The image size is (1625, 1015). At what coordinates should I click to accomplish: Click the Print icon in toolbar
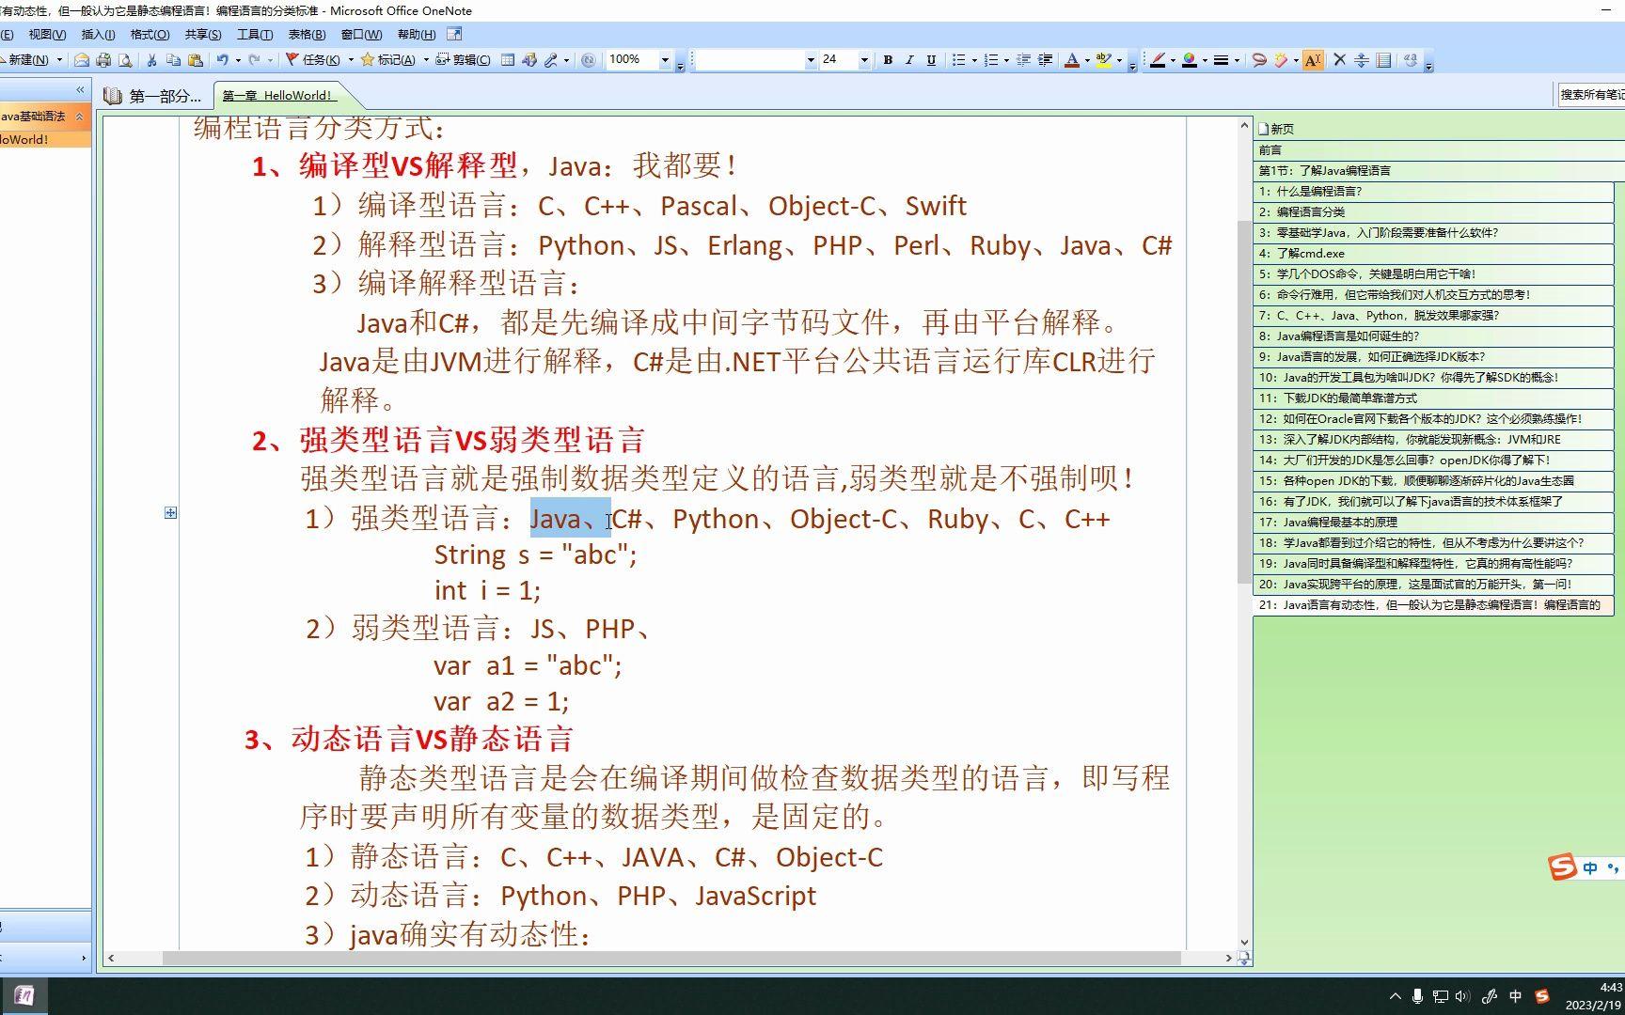tap(103, 60)
